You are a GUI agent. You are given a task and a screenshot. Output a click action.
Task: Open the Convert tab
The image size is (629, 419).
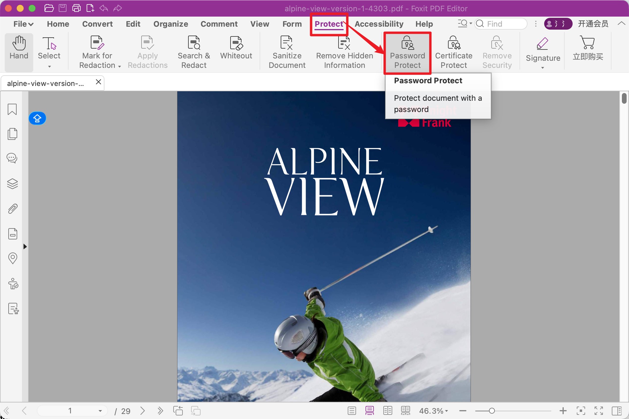(97, 24)
